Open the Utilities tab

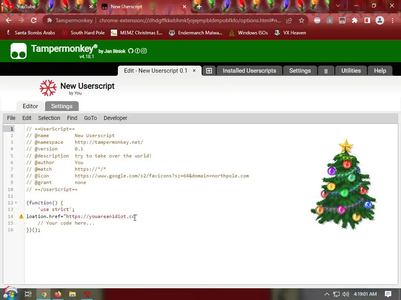(351, 71)
